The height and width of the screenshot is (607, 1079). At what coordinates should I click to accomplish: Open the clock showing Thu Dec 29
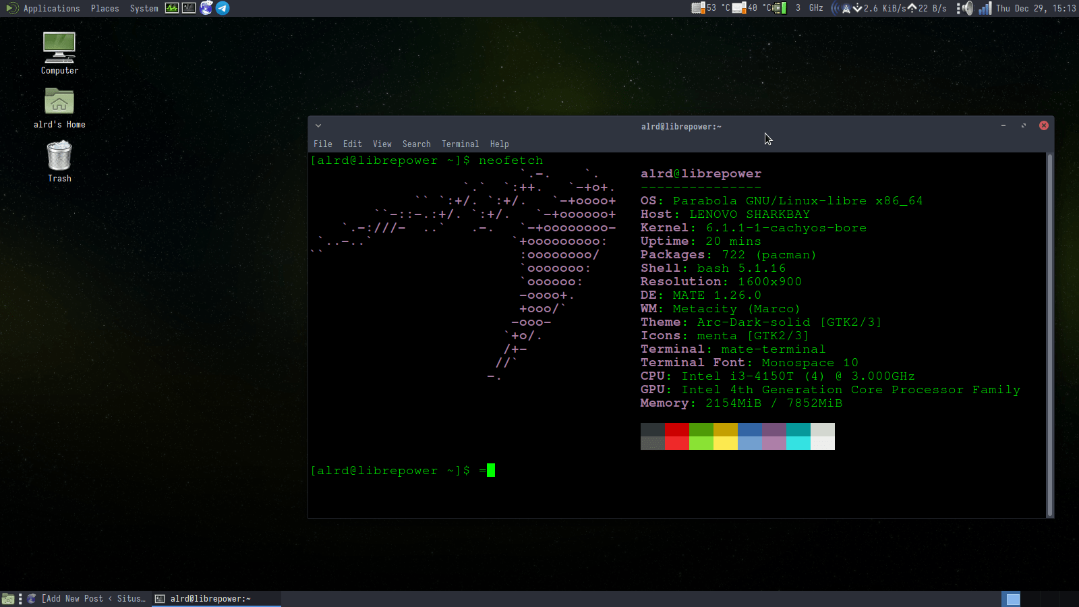point(1036,8)
